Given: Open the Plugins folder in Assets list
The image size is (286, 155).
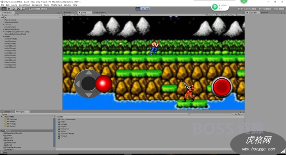Looking at the screenshot, I should (62, 126).
